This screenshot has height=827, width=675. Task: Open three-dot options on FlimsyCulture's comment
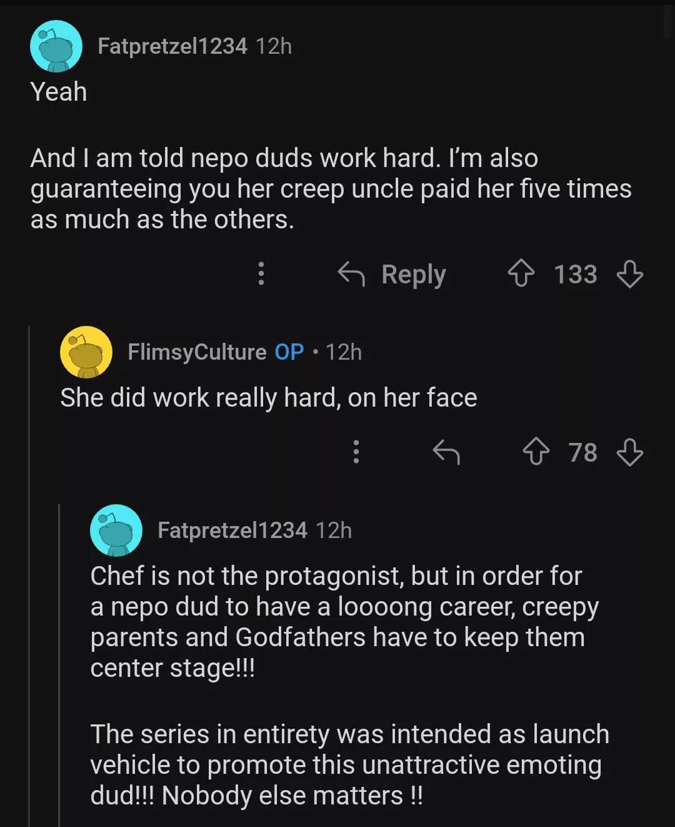coord(356,452)
